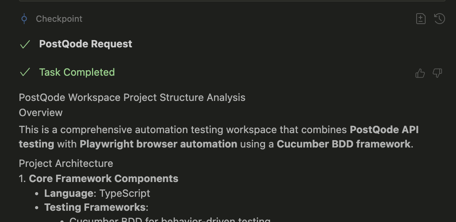The height and width of the screenshot is (222, 456).
Task: Click bold Playwright browser automation text
Action: [158, 144]
